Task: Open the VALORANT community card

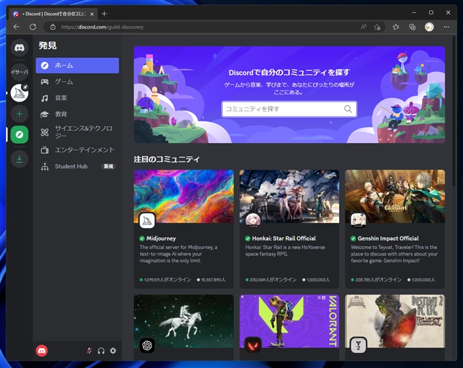Action: click(289, 327)
